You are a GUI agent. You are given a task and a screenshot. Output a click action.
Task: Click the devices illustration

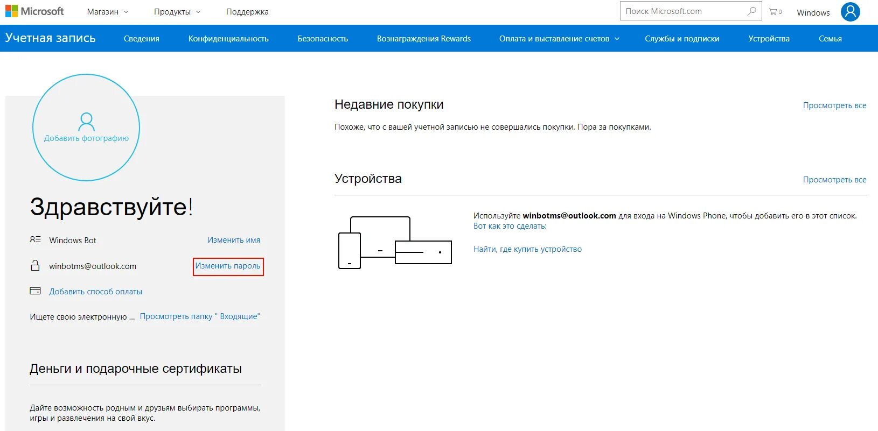(x=395, y=243)
